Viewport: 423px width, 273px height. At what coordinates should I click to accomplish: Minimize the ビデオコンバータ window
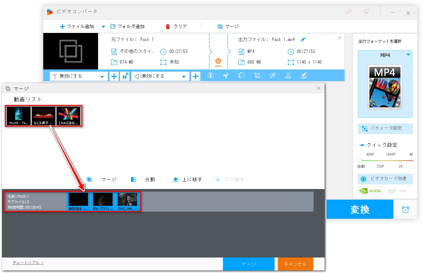point(392,13)
